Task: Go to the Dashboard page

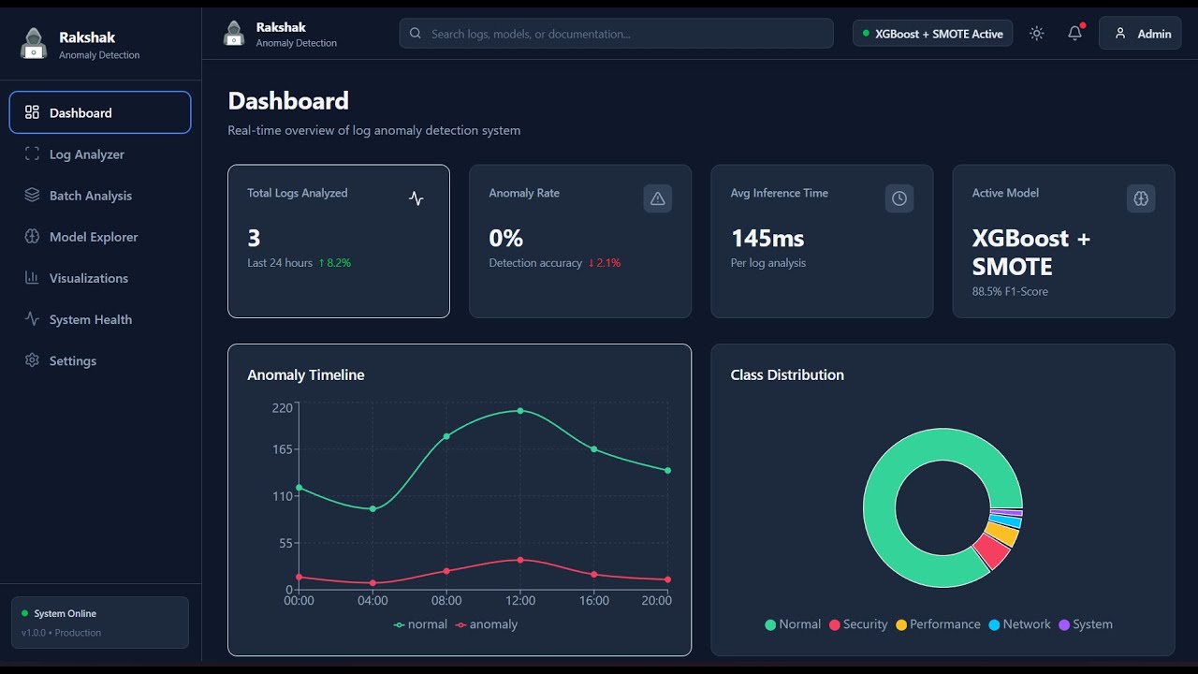Action: click(100, 112)
